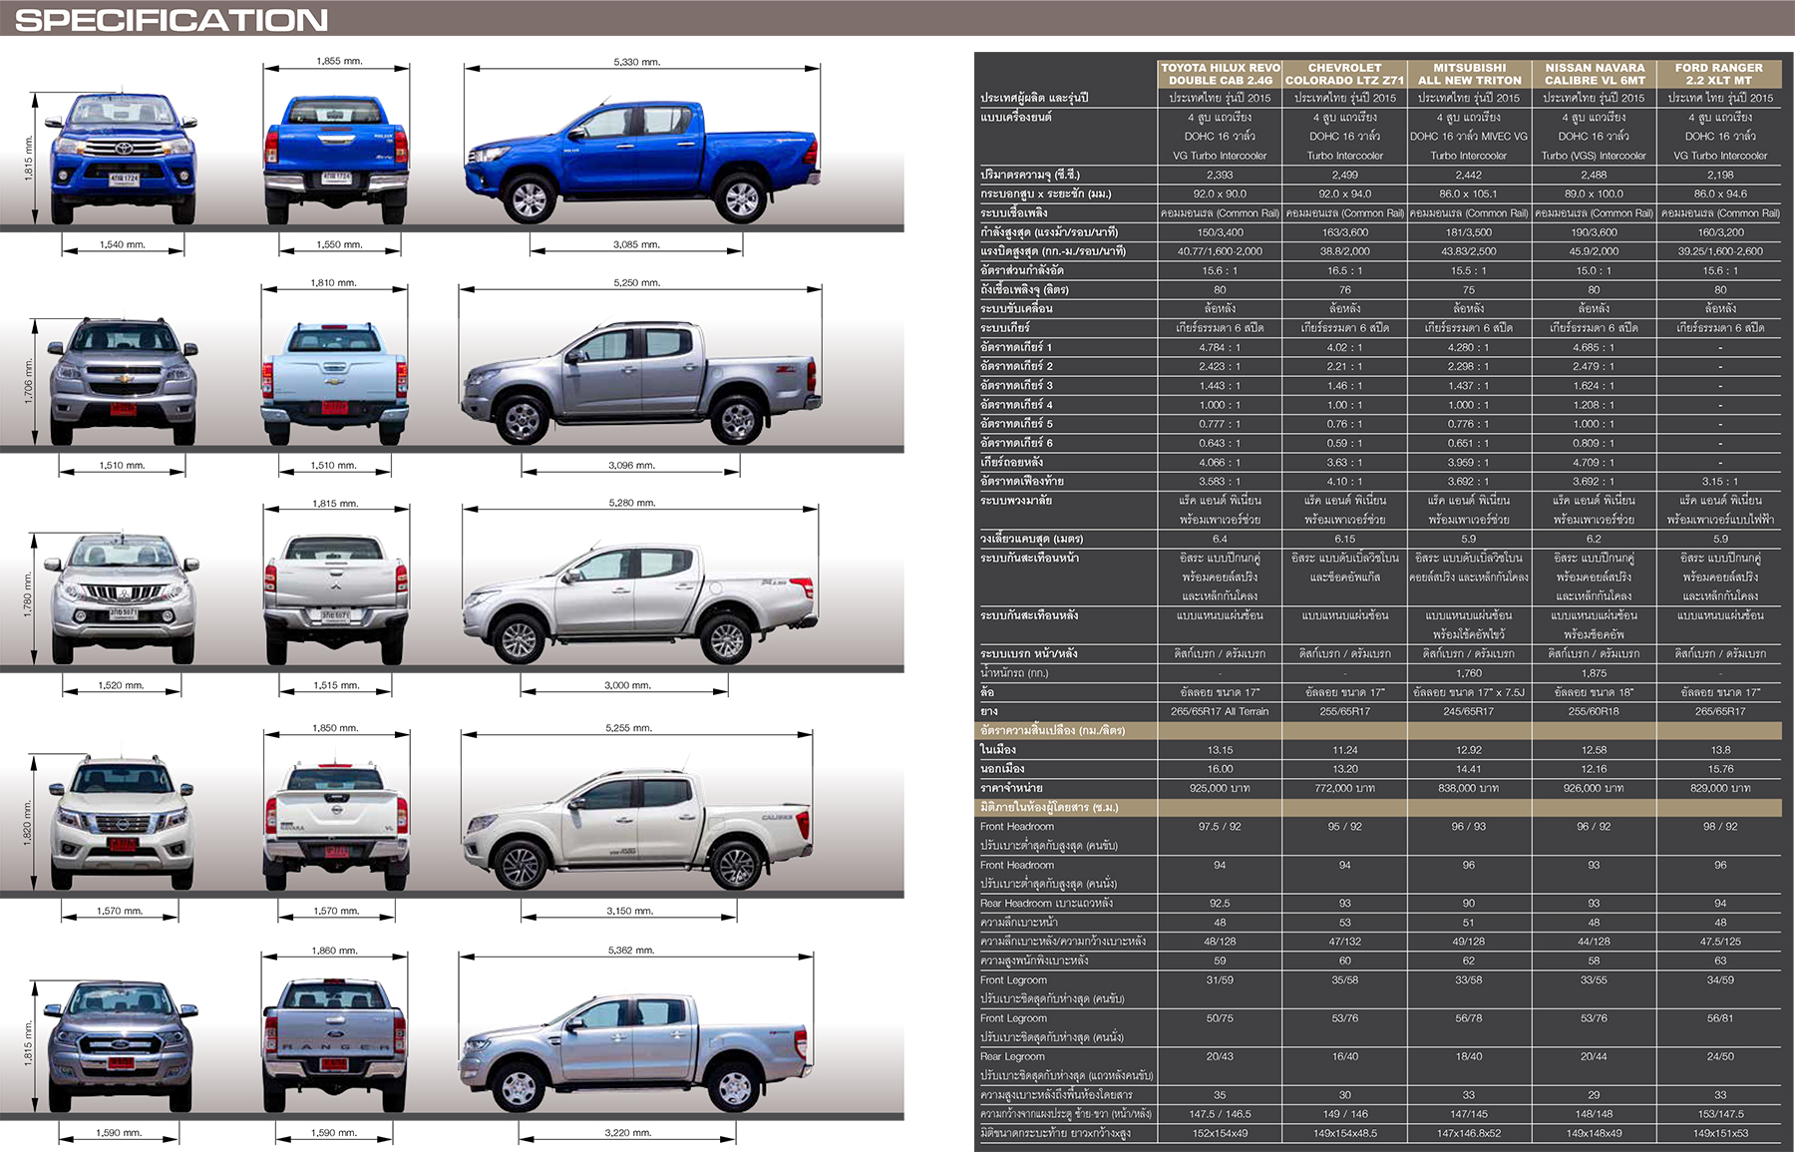Select the Chevrolet Colorado LTZ Z71 column header
1795x1152 pixels.
pos(1344,74)
